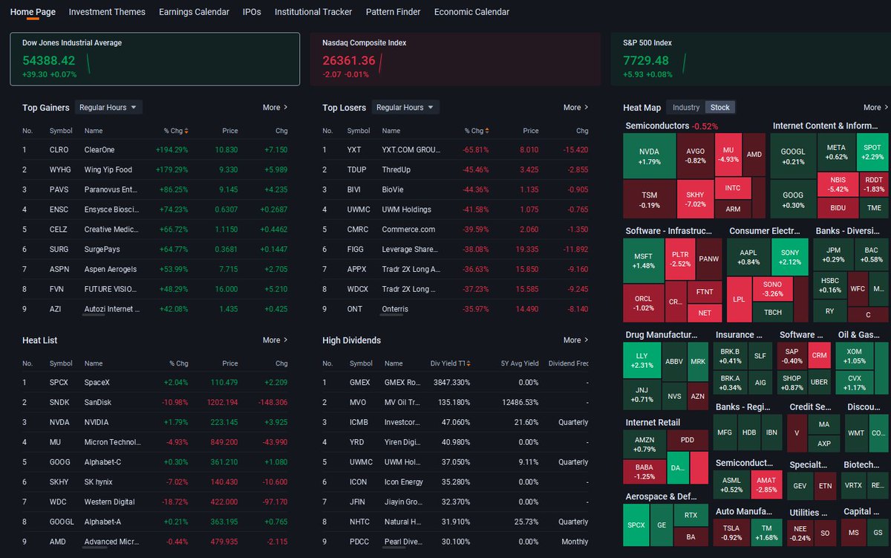
Task: Open the Investment Themes tab
Action: point(107,12)
